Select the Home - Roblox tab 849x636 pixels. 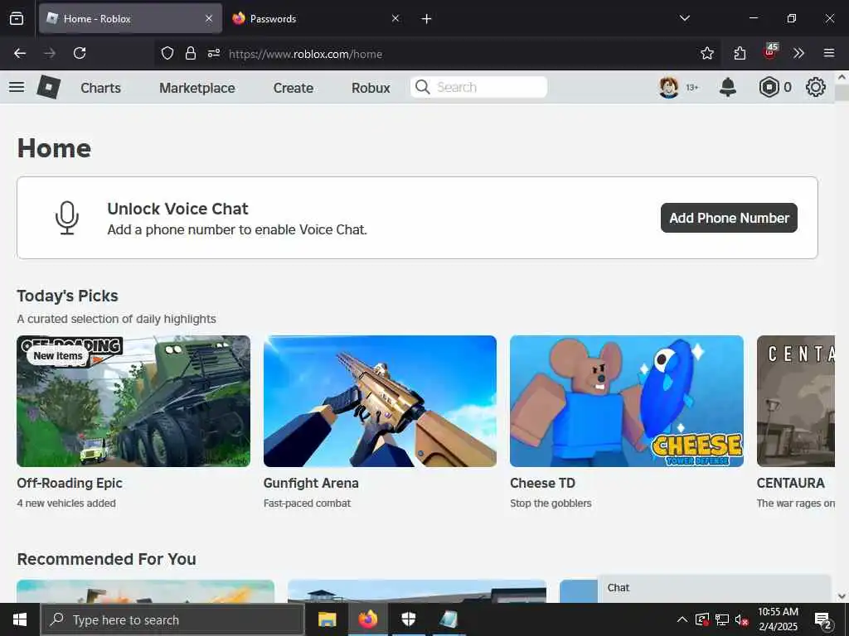pyautogui.click(x=130, y=18)
